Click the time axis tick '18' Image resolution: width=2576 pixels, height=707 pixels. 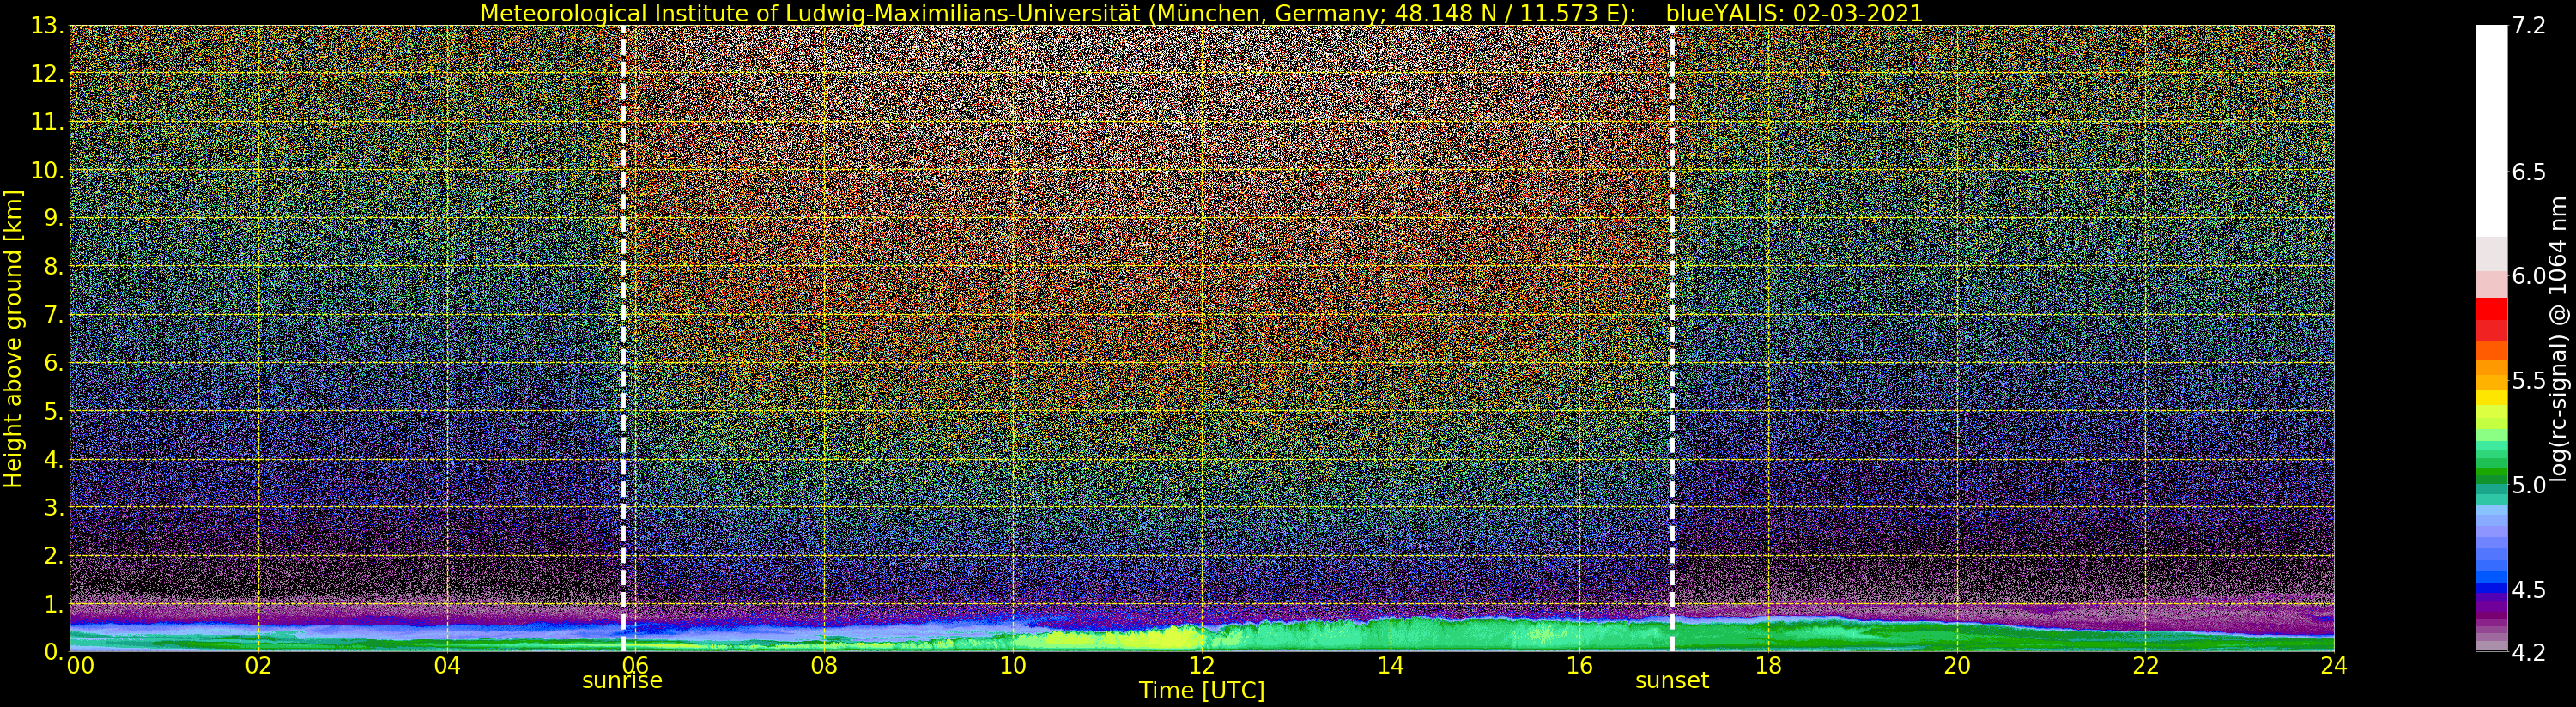pyautogui.click(x=1768, y=666)
